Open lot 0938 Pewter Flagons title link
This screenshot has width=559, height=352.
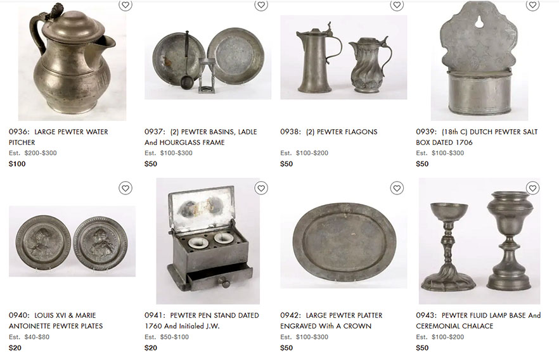click(329, 132)
